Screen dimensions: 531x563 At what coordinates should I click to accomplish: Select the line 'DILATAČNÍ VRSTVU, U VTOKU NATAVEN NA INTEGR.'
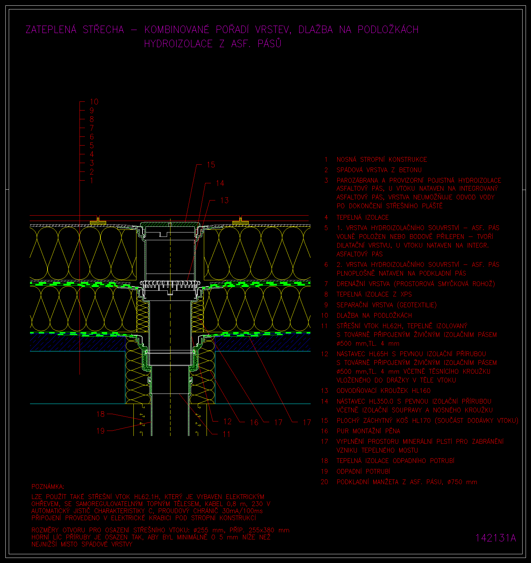(x=413, y=245)
